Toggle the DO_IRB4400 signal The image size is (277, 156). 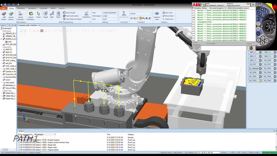pyautogui.click(x=255, y=68)
